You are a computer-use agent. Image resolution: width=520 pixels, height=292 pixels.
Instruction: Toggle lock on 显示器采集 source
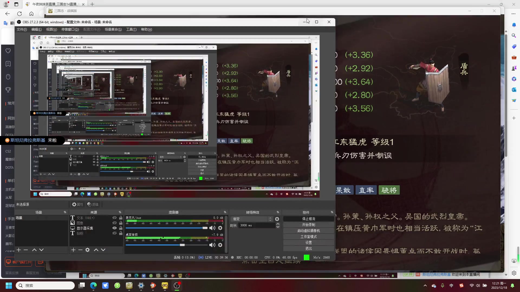121,228
